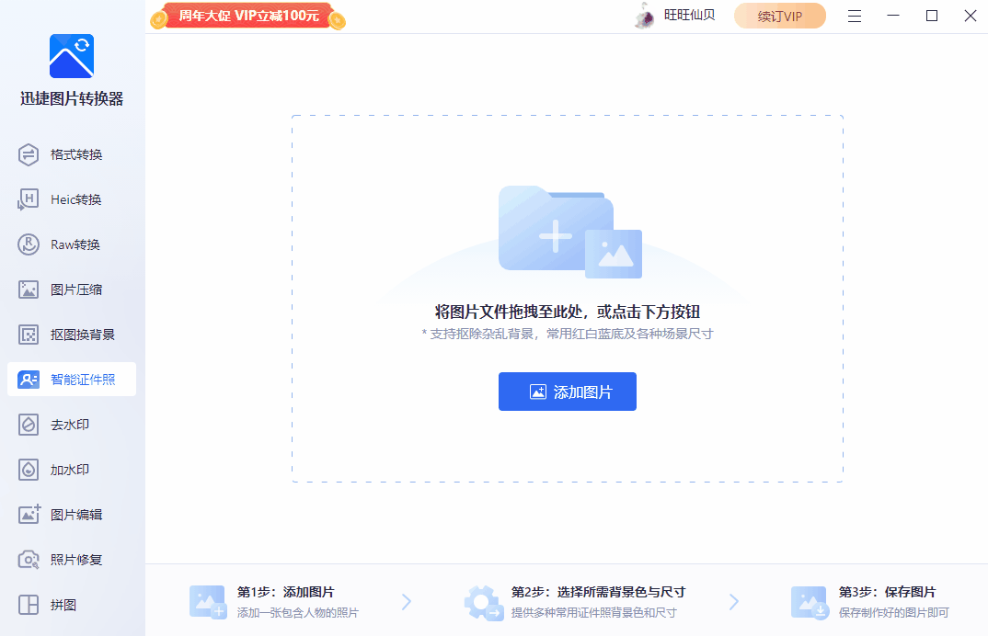The height and width of the screenshot is (636, 988).
Task: Open 去水印 tool
Action: pos(72,425)
